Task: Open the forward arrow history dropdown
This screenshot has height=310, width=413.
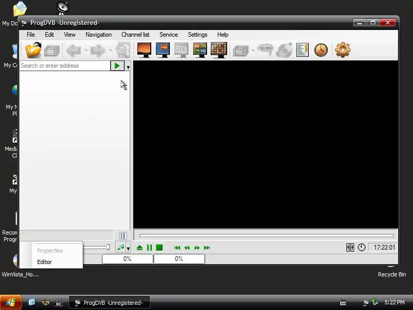Action: [x=110, y=50]
